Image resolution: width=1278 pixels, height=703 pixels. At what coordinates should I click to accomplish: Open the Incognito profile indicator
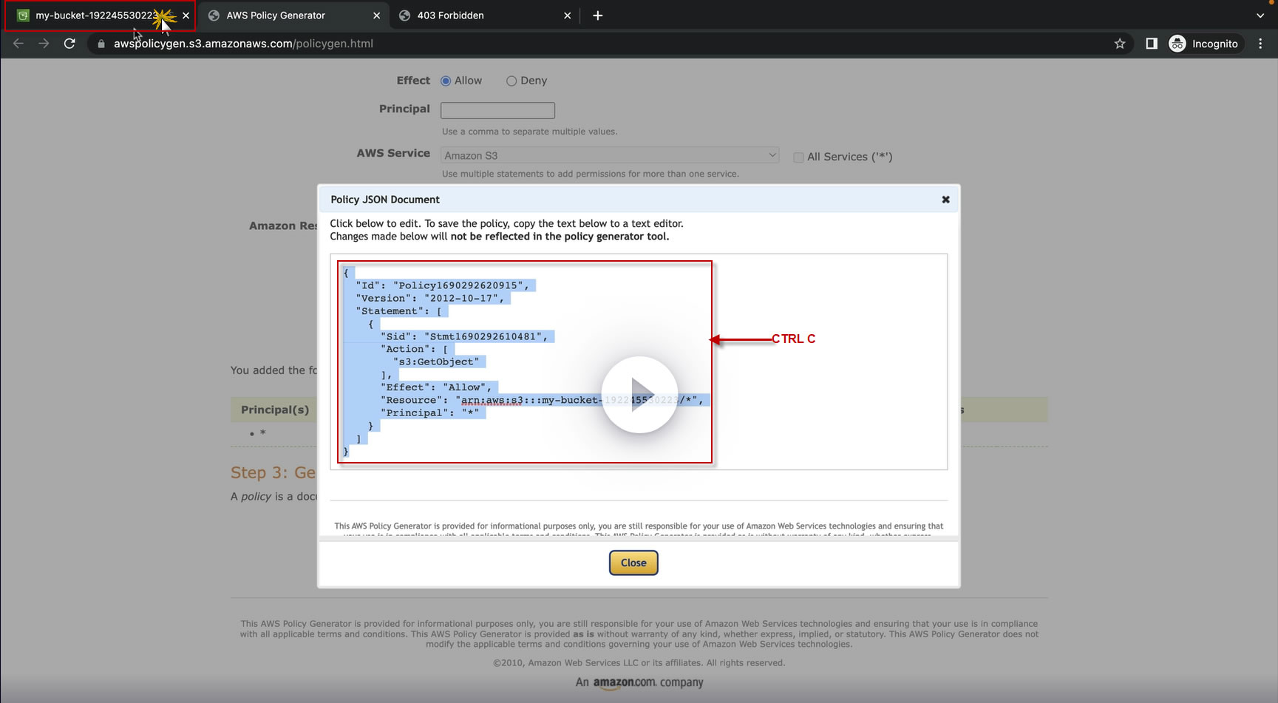[1203, 44]
